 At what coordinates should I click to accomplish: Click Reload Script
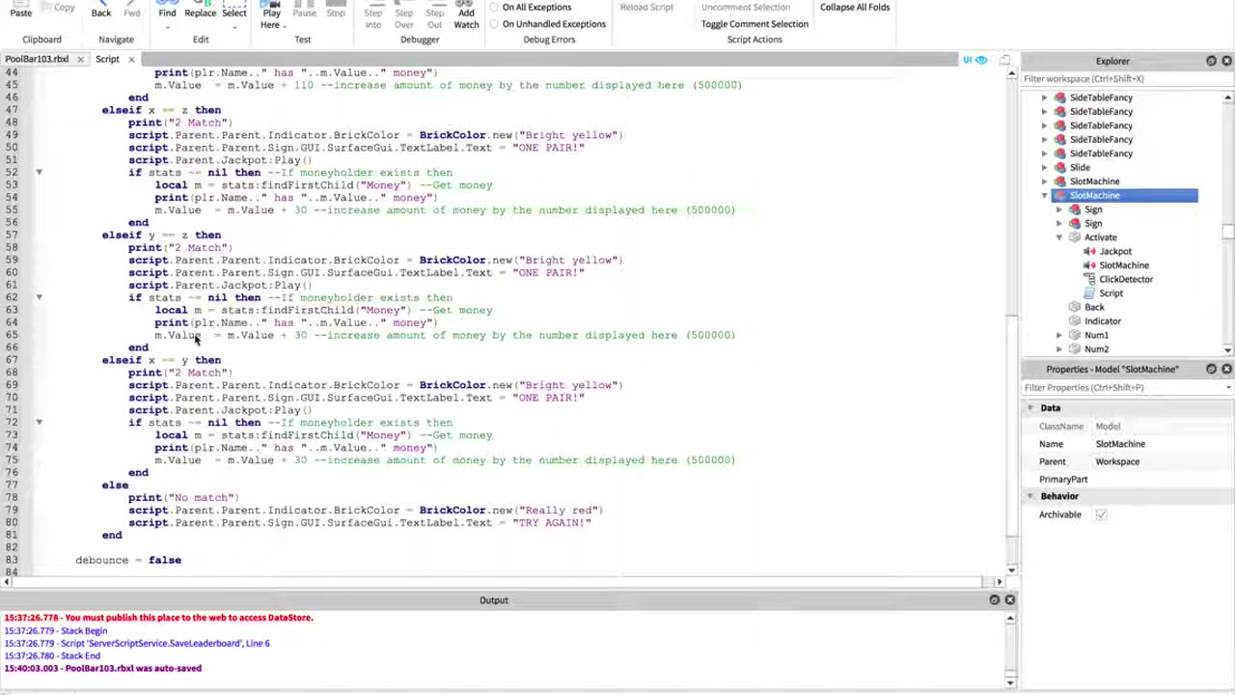click(x=646, y=8)
